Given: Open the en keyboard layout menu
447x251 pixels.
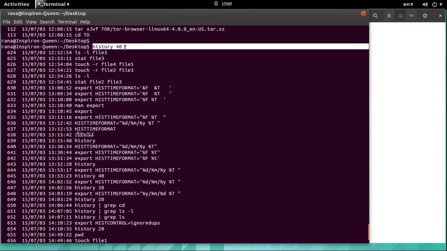Looking at the screenshot, I should point(408,4).
